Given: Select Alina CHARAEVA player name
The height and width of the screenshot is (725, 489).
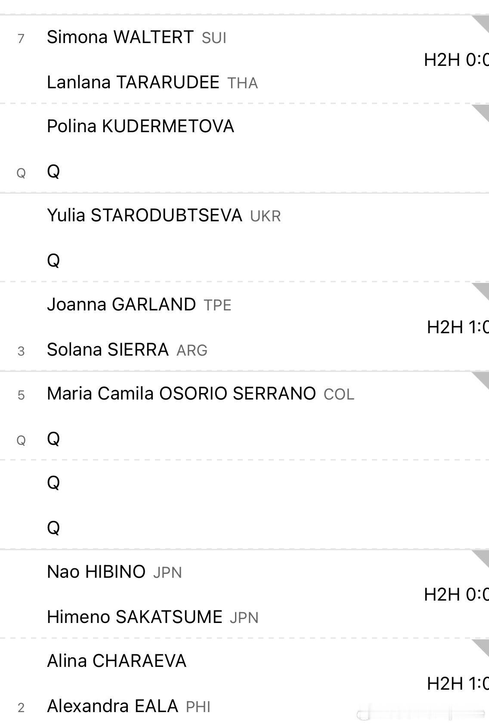Looking at the screenshot, I should (x=117, y=661).
